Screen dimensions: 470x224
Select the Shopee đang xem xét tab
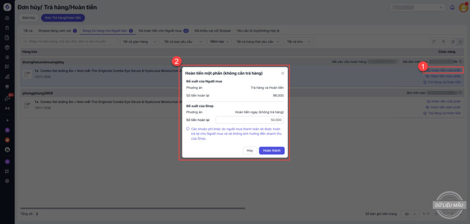click(x=57, y=31)
